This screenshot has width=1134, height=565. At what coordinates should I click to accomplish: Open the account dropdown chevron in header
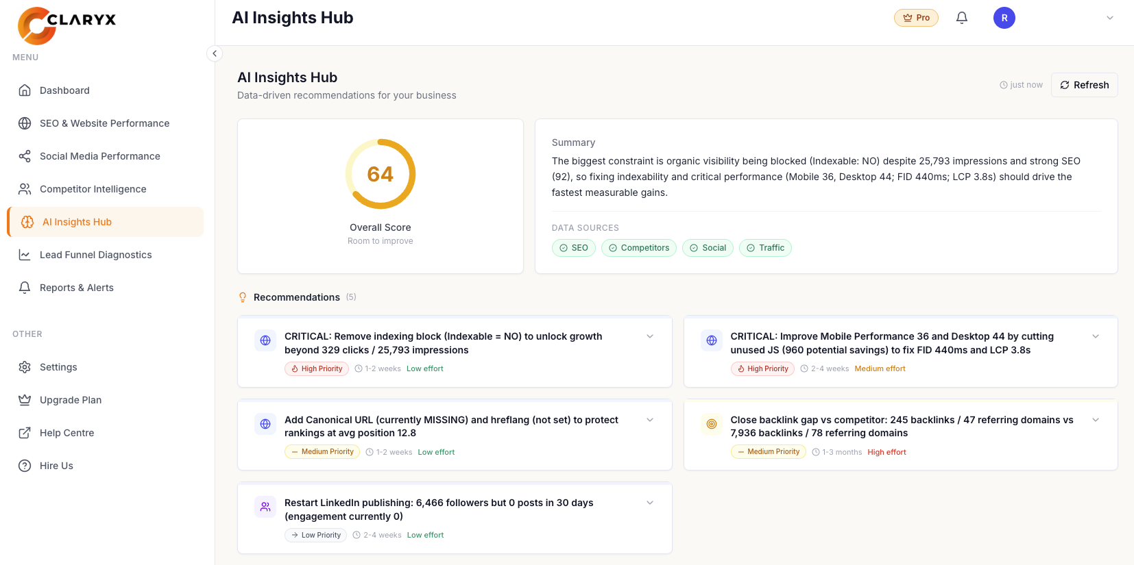click(x=1110, y=18)
